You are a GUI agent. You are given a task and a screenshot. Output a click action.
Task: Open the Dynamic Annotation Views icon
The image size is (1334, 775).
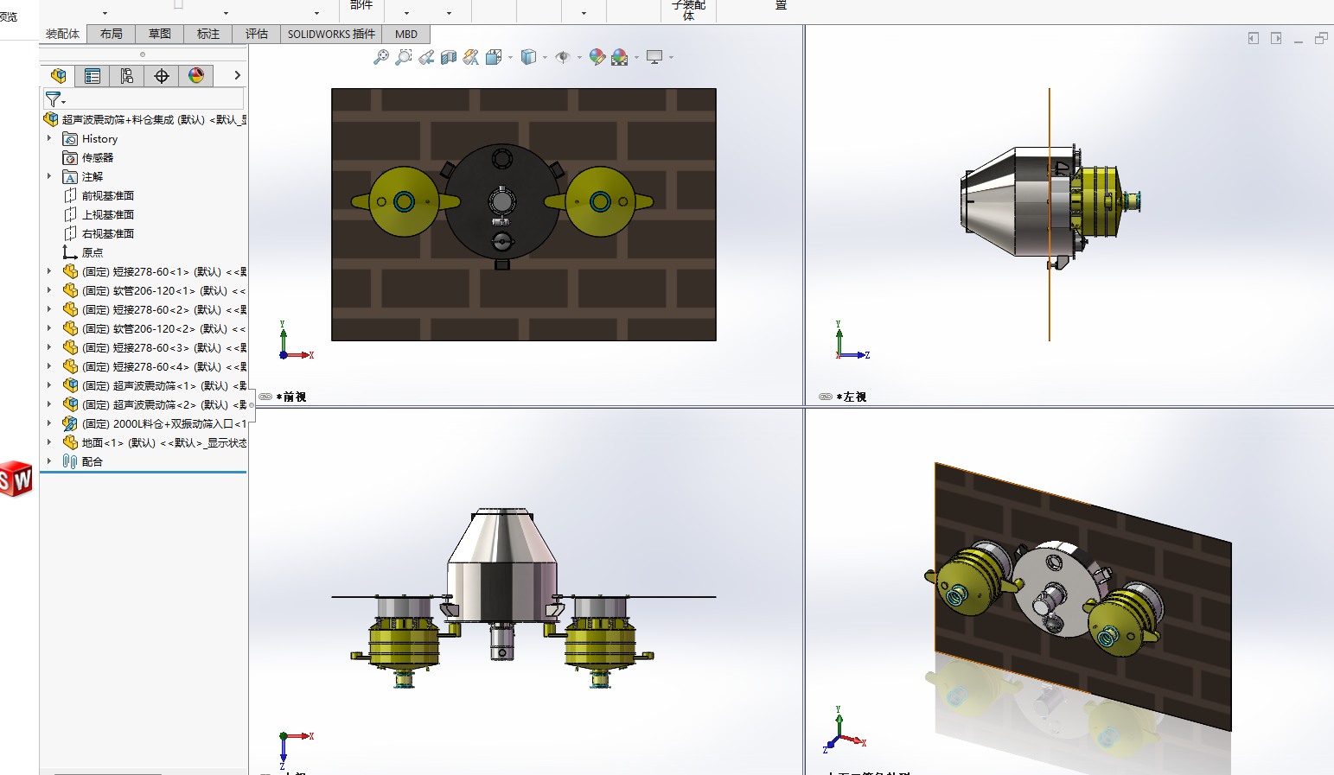coord(471,57)
